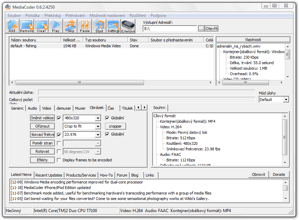Check Display frames to be encoded

(59, 160)
